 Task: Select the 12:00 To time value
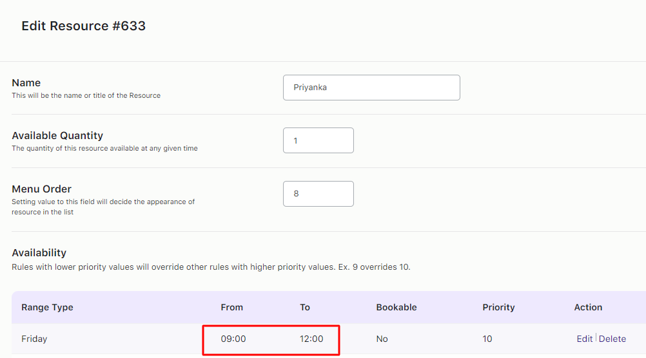(311, 339)
